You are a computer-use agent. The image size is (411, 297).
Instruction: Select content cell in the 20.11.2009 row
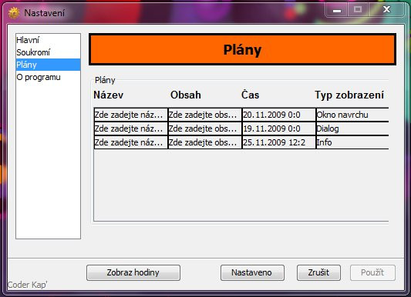point(204,115)
